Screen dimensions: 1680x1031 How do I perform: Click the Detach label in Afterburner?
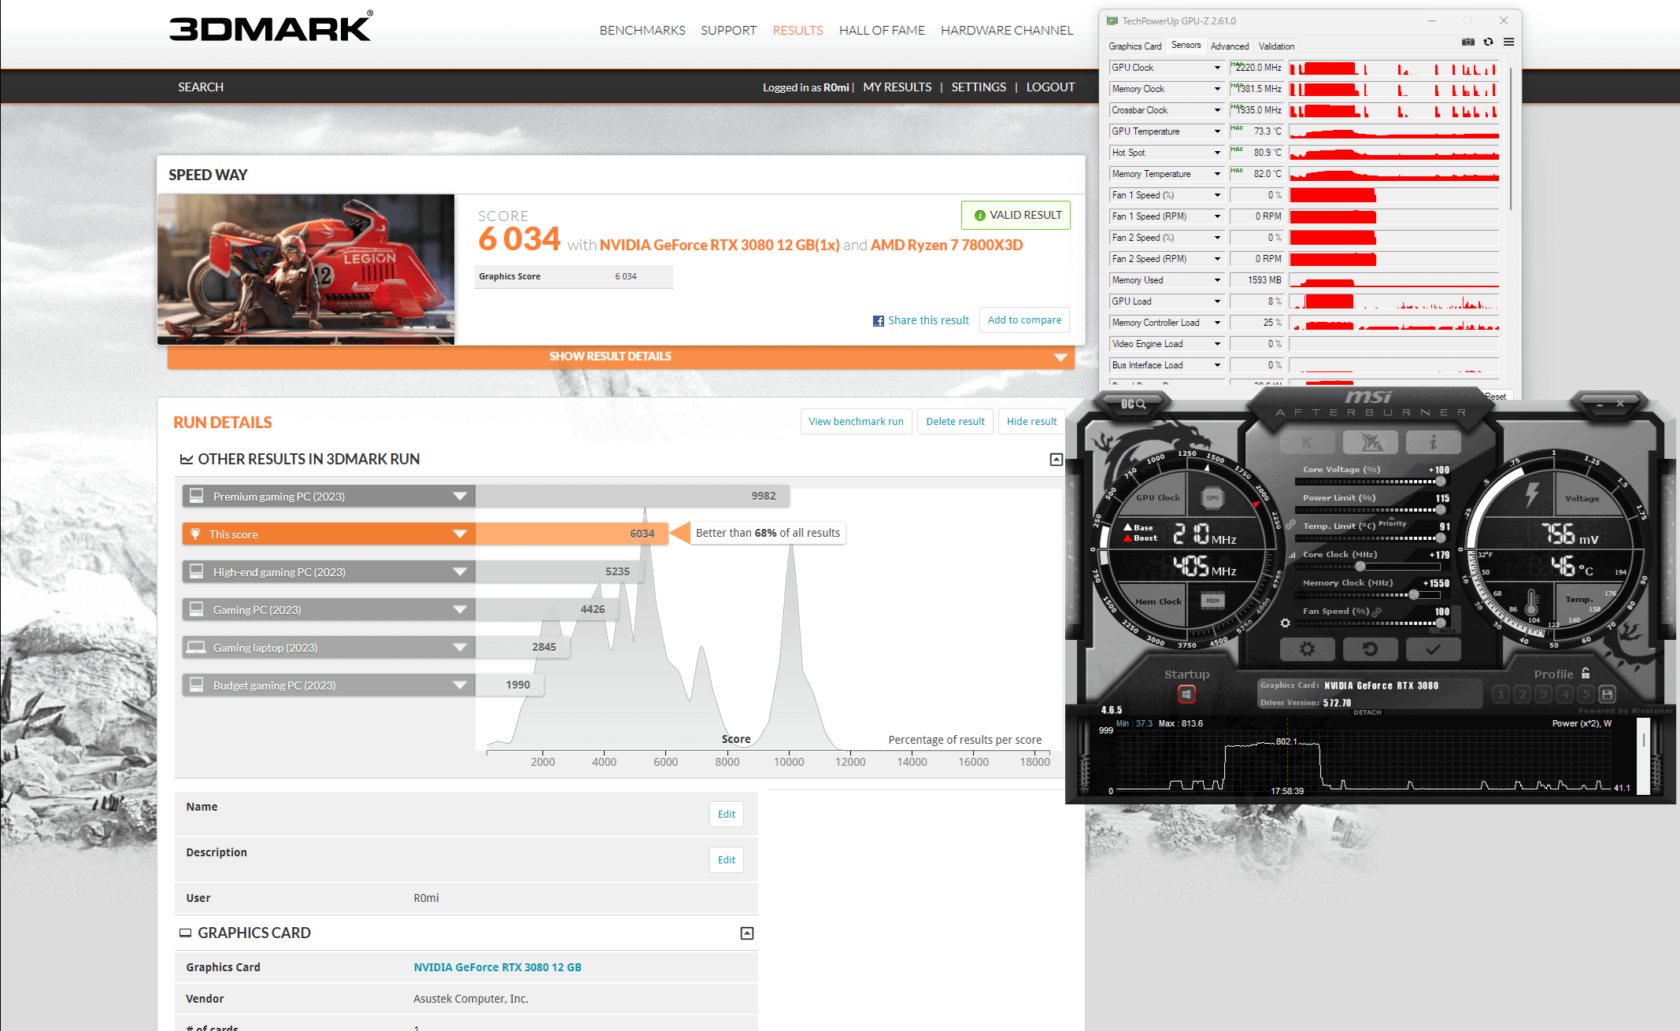click(x=1367, y=712)
